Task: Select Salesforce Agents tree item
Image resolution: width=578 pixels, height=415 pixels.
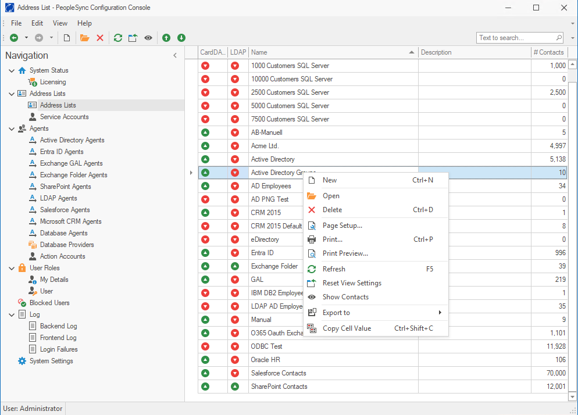Action: click(x=65, y=210)
